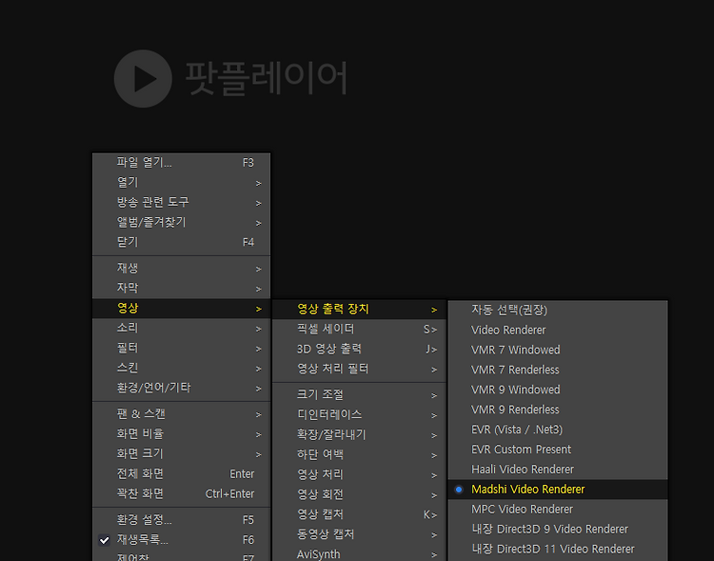Screen dimensions: 714x561
Task: Expand 팬 & 스캔 submenu
Action: pos(181,414)
